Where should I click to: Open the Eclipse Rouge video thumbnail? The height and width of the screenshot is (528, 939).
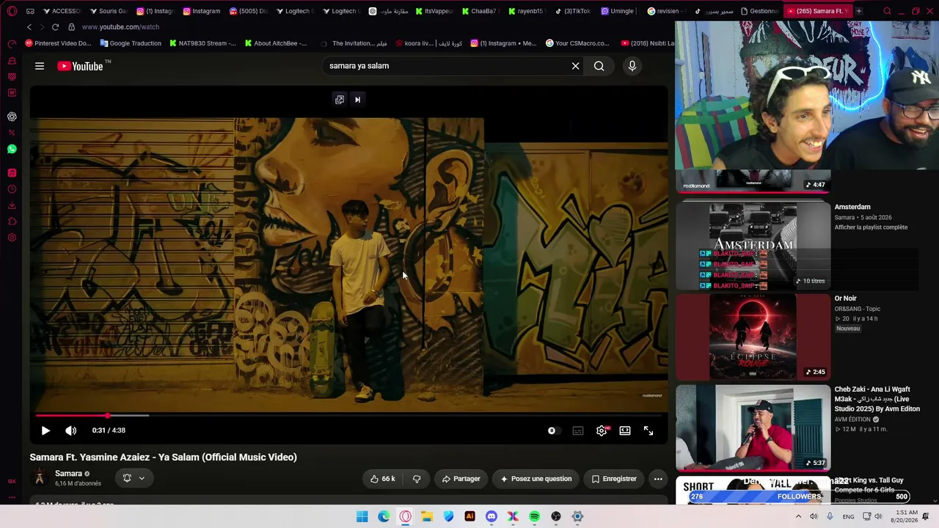click(x=753, y=337)
